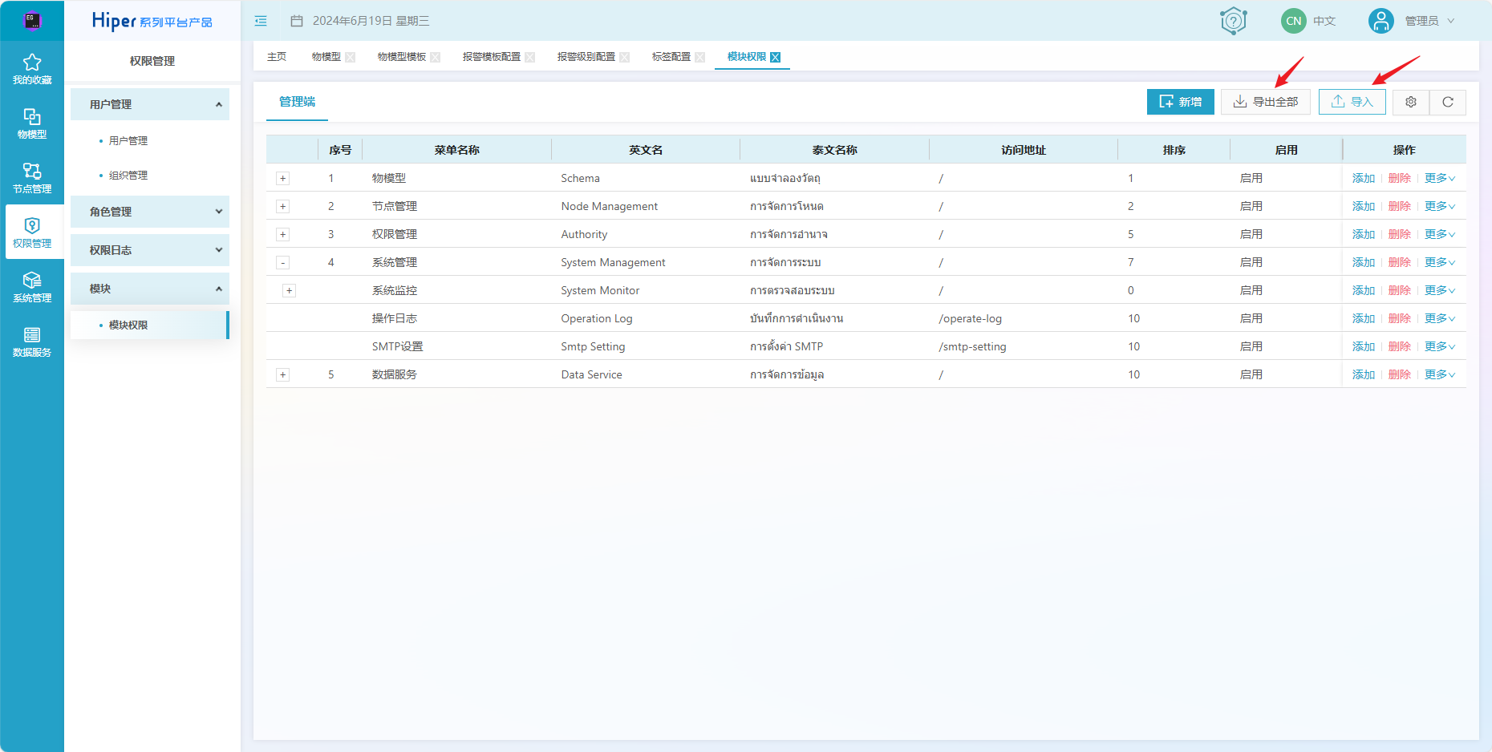Open 更多 menu for 操作日志 row
This screenshot has height=752, width=1492.
pyautogui.click(x=1440, y=318)
